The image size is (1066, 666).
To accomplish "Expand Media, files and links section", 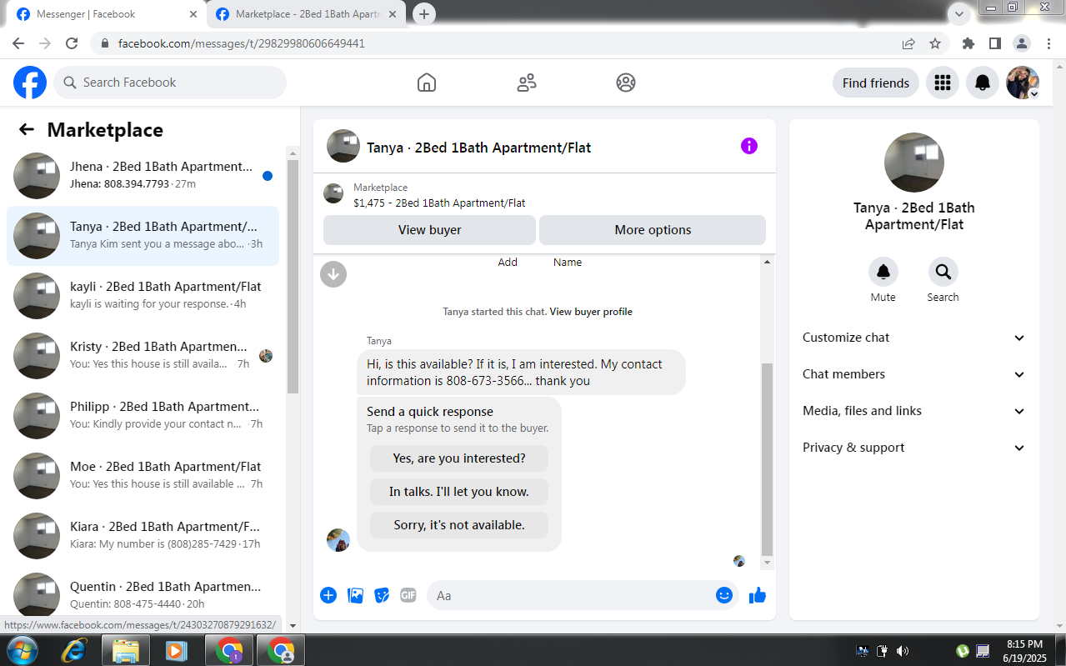I will pos(914,411).
